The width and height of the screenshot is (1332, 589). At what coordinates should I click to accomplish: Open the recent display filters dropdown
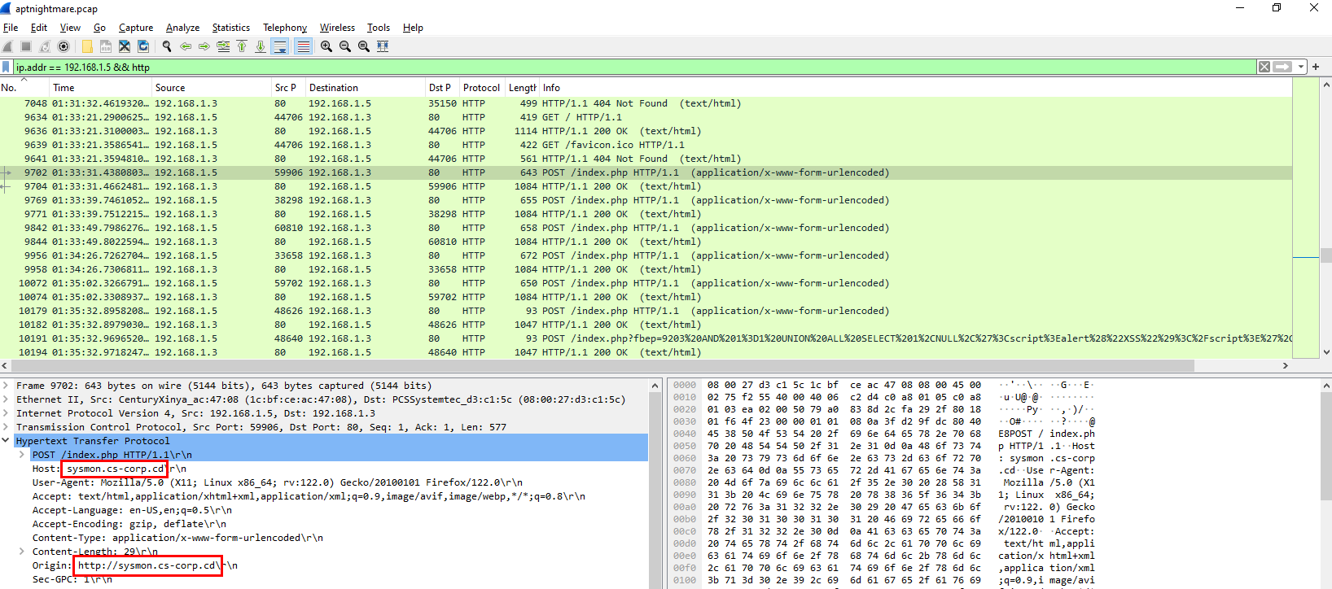(1301, 67)
